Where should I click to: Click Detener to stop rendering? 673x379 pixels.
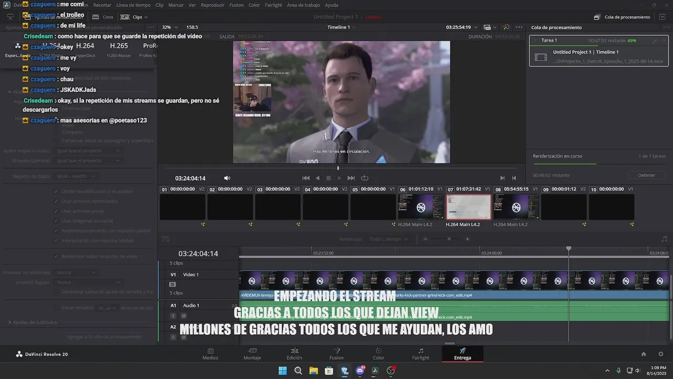(647, 175)
